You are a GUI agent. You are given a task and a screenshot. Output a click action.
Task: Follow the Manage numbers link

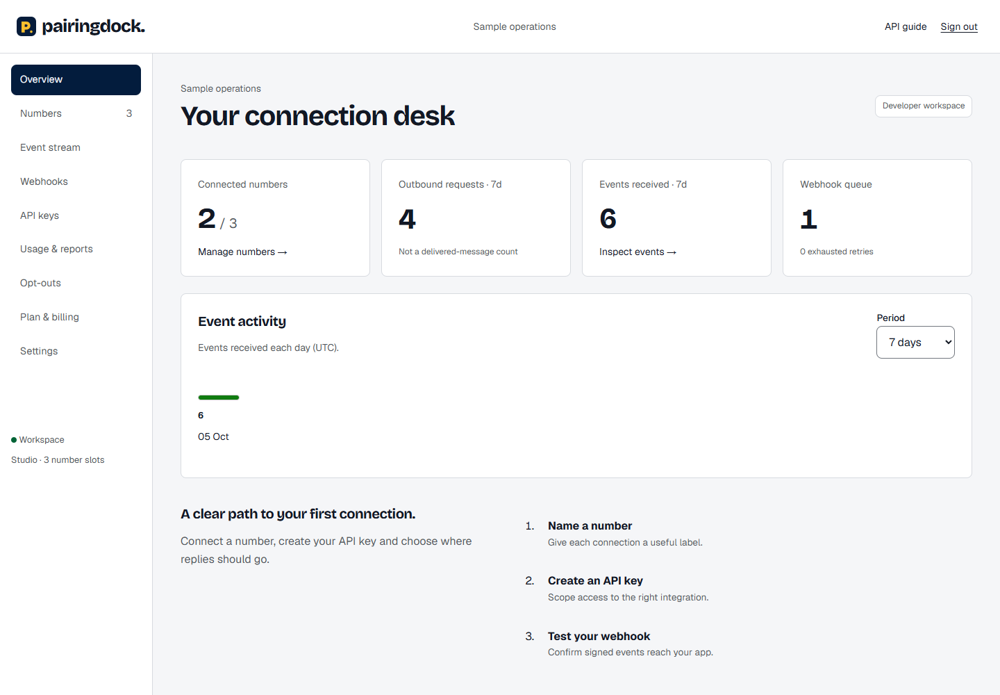pos(242,252)
